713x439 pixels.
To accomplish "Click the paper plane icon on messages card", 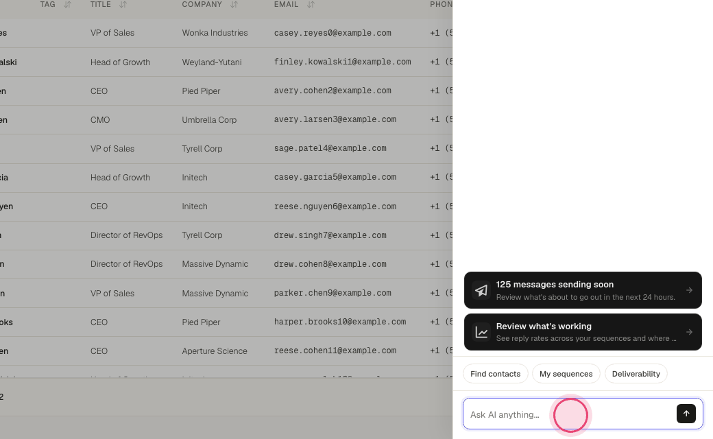I will (x=481, y=290).
